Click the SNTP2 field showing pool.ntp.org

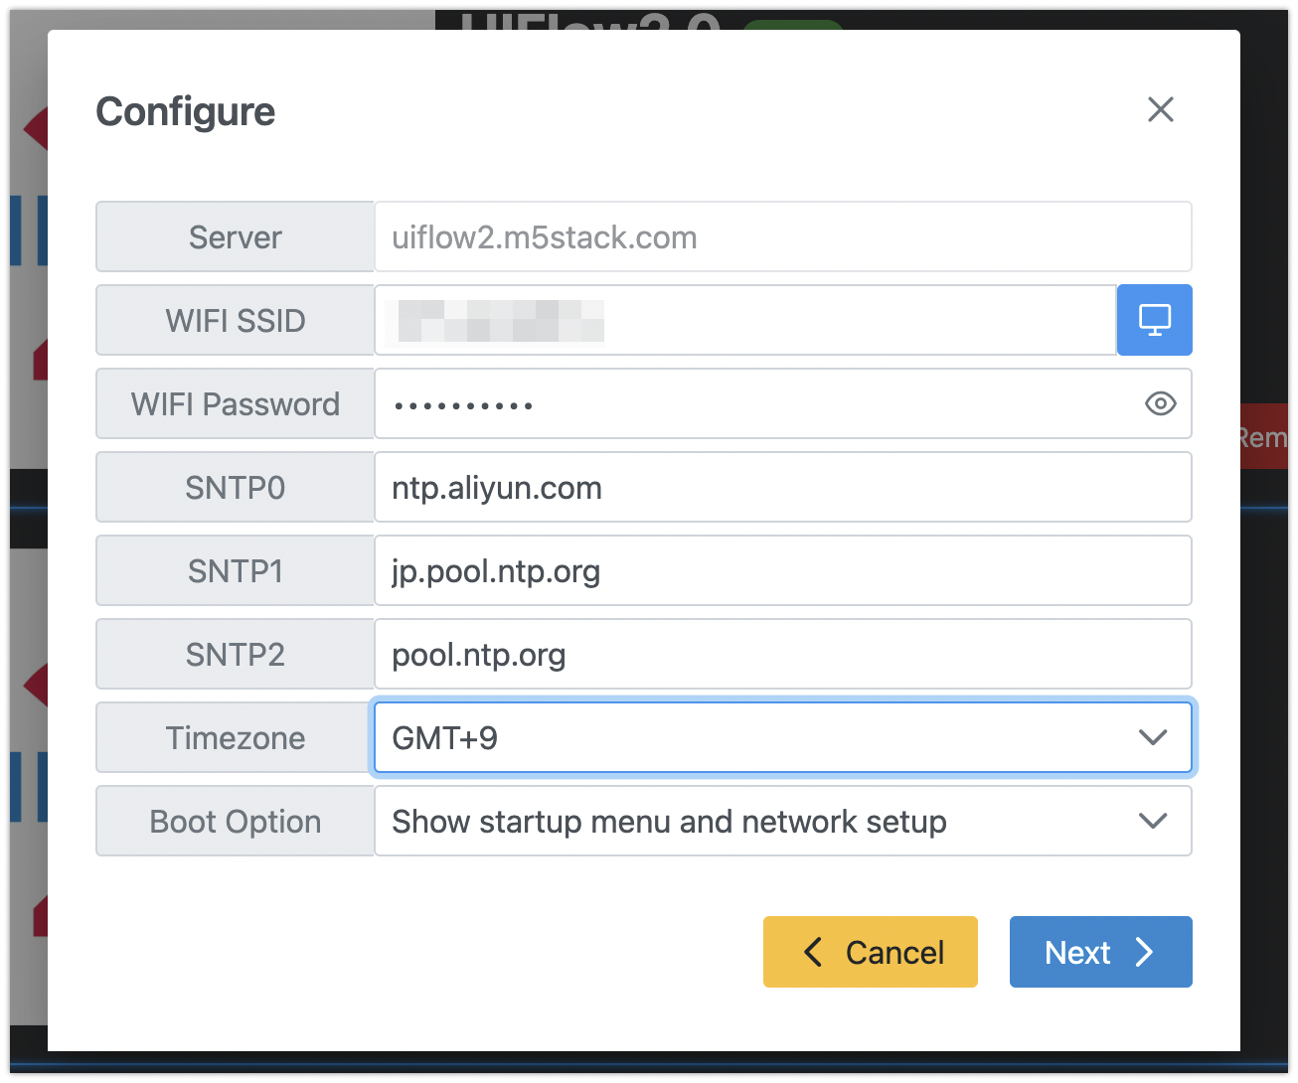(x=782, y=654)
